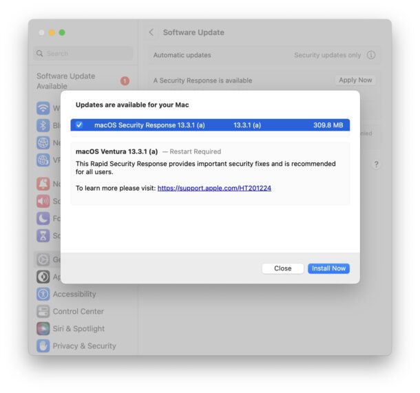Click the Install Now button
Viewport: 420px width, 393px height.
(328, 268)
